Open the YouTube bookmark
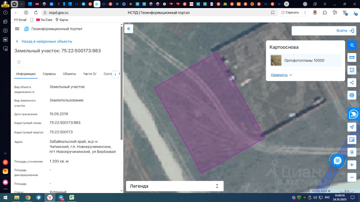The image size is (360, 202). [x=44, y=20]
